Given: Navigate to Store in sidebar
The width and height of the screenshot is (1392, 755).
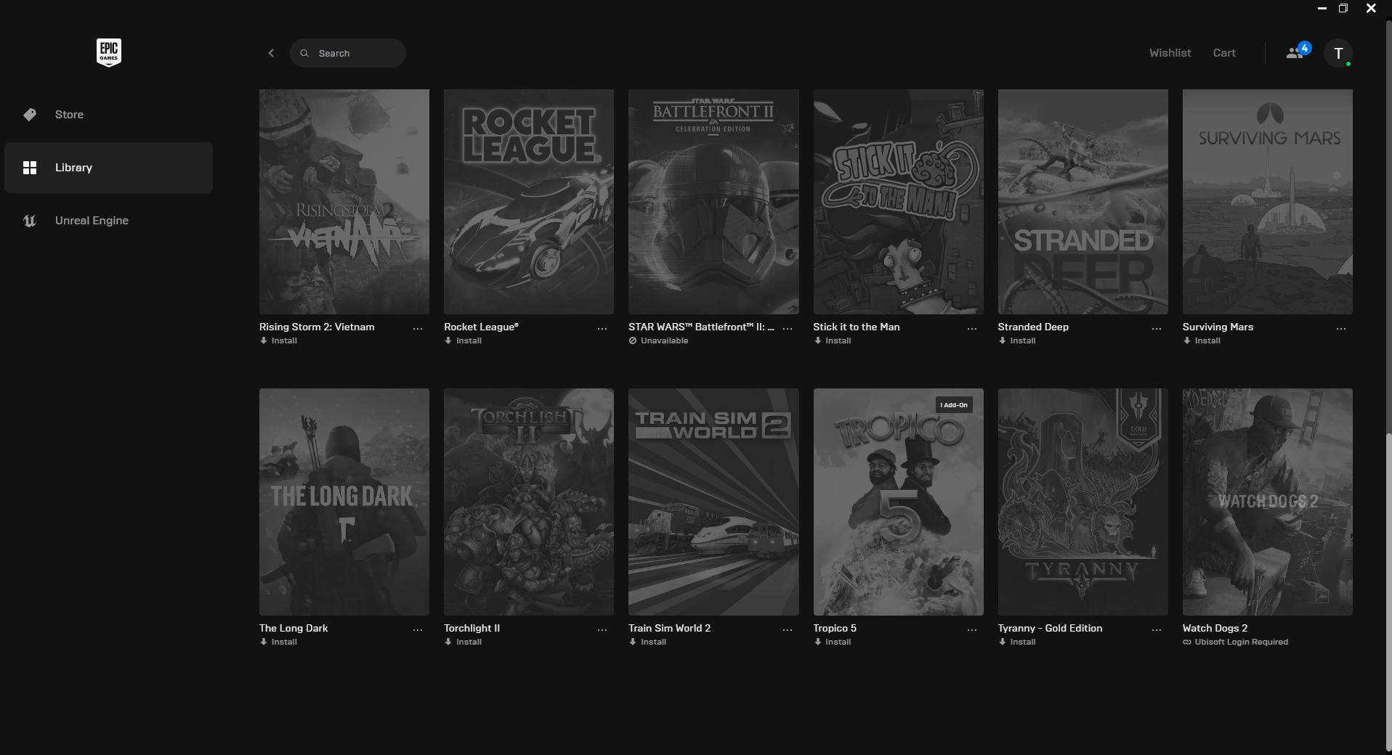Looking at the screenshot, I should (x=108, y=115).
